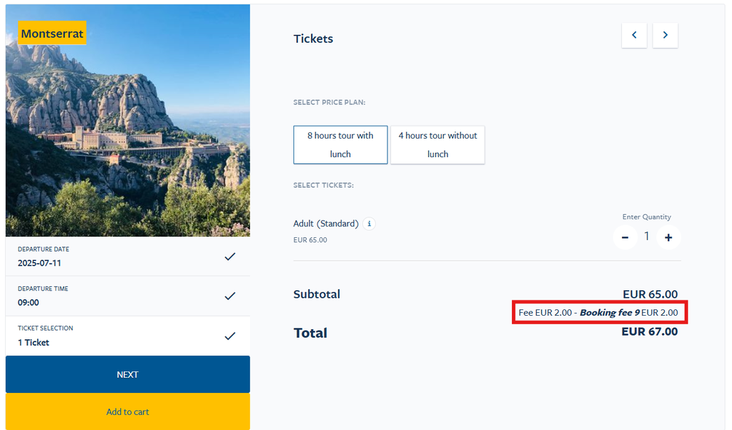The image size is (732, 430).
Task: Click the checkmark next to Ticket Selection
Action: tap(229, 336)
